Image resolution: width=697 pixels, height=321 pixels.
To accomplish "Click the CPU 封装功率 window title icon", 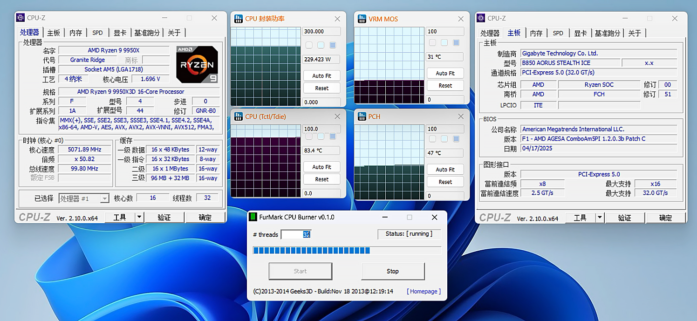I will coord(238,19).
